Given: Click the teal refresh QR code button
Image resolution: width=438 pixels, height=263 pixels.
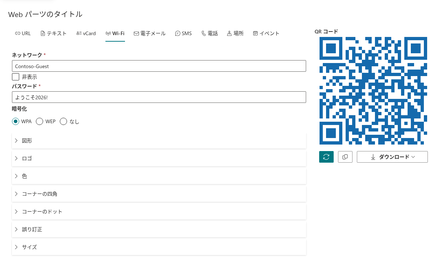Looking at the screenshot, I should click(326, 157).
